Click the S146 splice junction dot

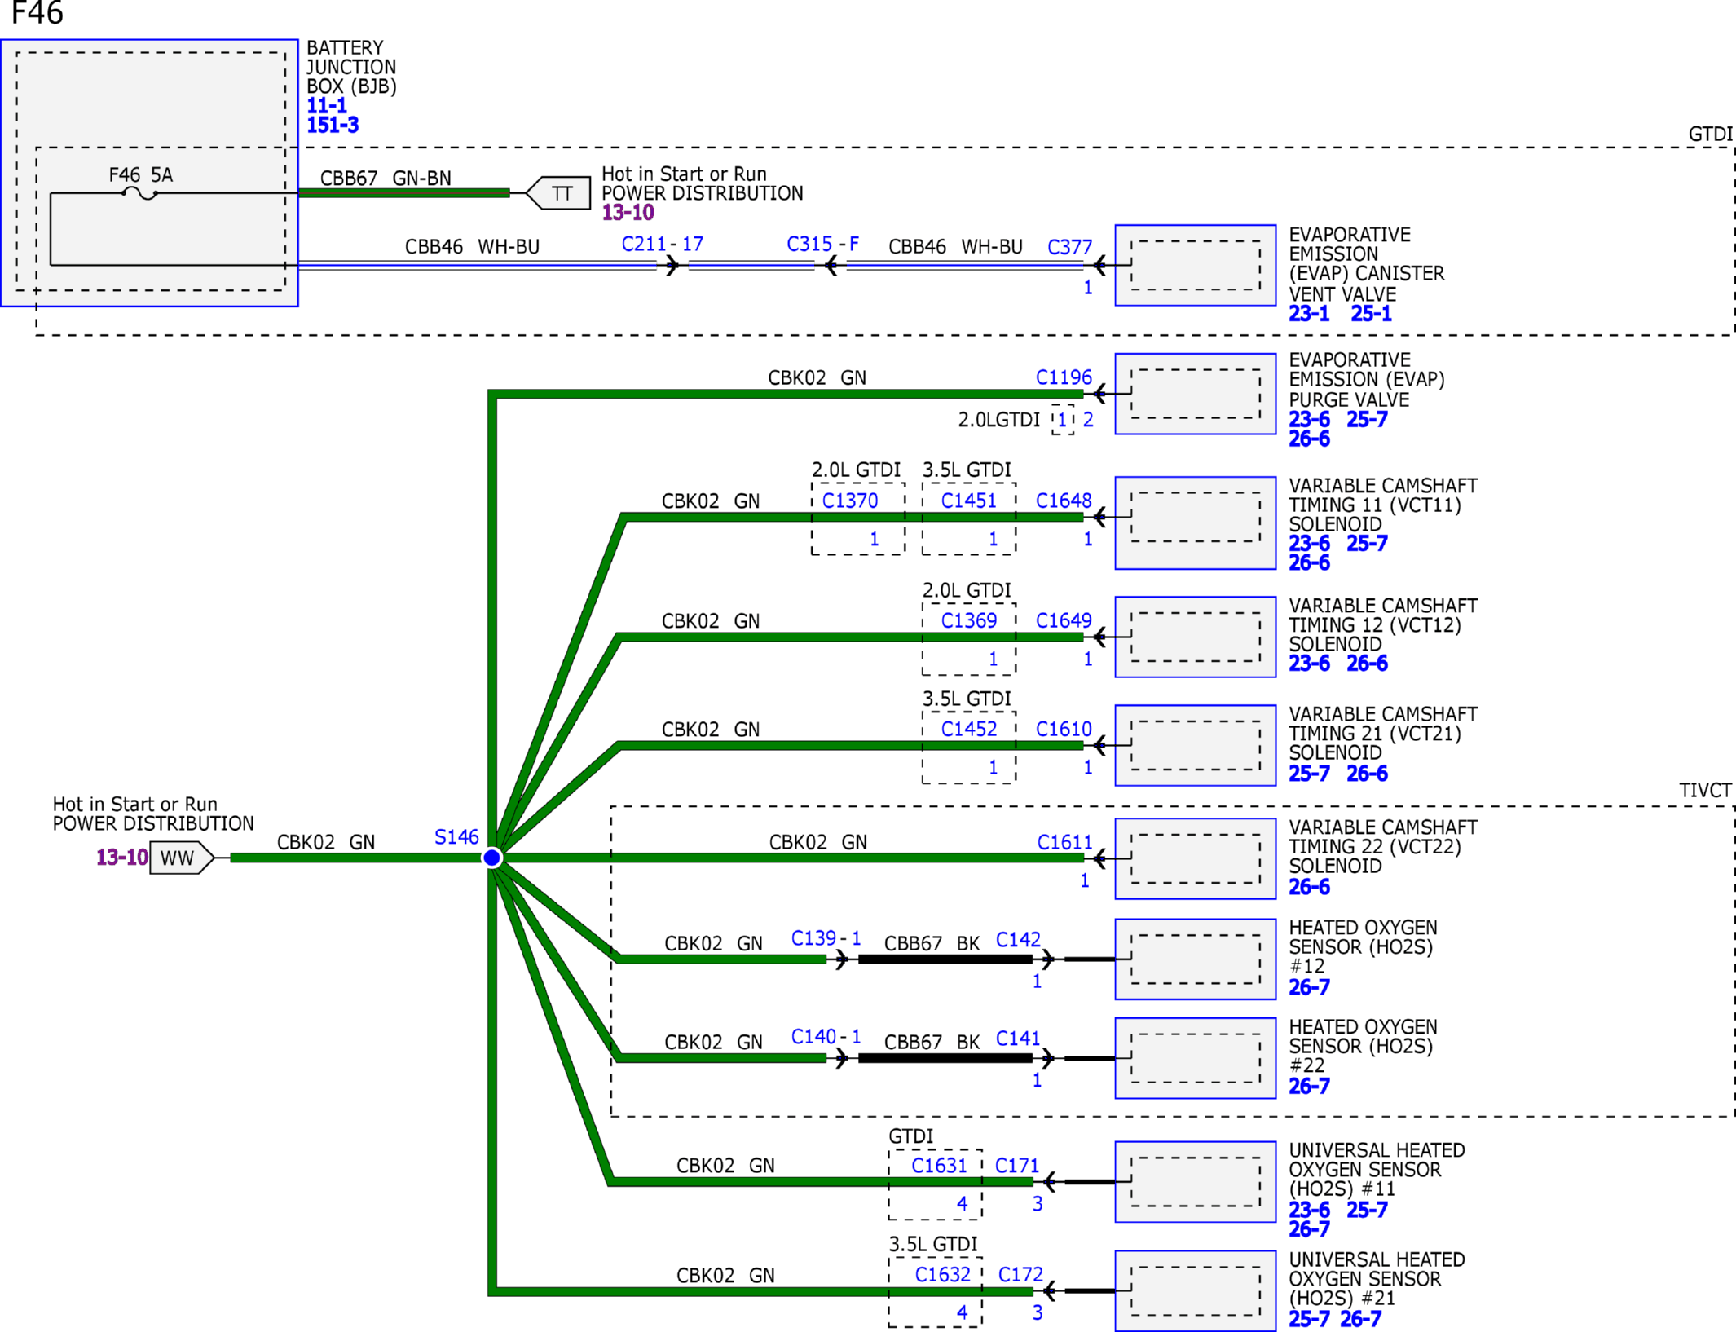pos(492,858)
